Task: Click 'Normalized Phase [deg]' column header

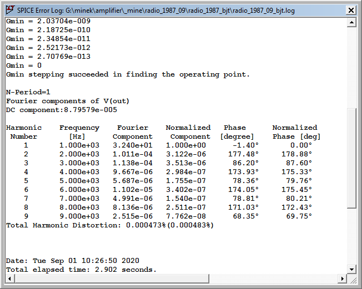Action: tap(296, 132)
